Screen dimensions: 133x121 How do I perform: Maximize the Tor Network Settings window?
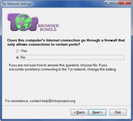pos(115,3)
